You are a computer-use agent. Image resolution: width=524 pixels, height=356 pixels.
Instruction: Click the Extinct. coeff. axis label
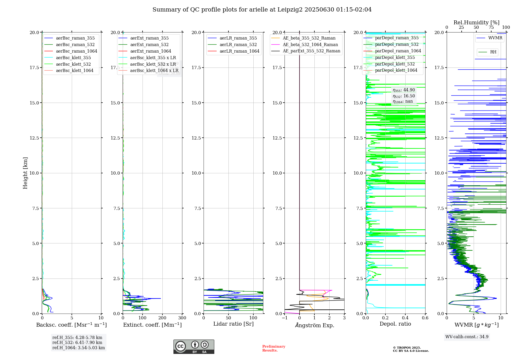pos(152,325)
